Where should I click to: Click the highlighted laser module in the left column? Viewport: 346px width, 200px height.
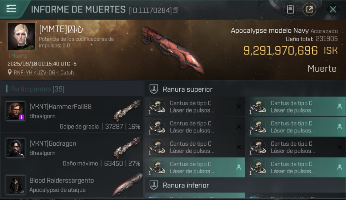195,167
